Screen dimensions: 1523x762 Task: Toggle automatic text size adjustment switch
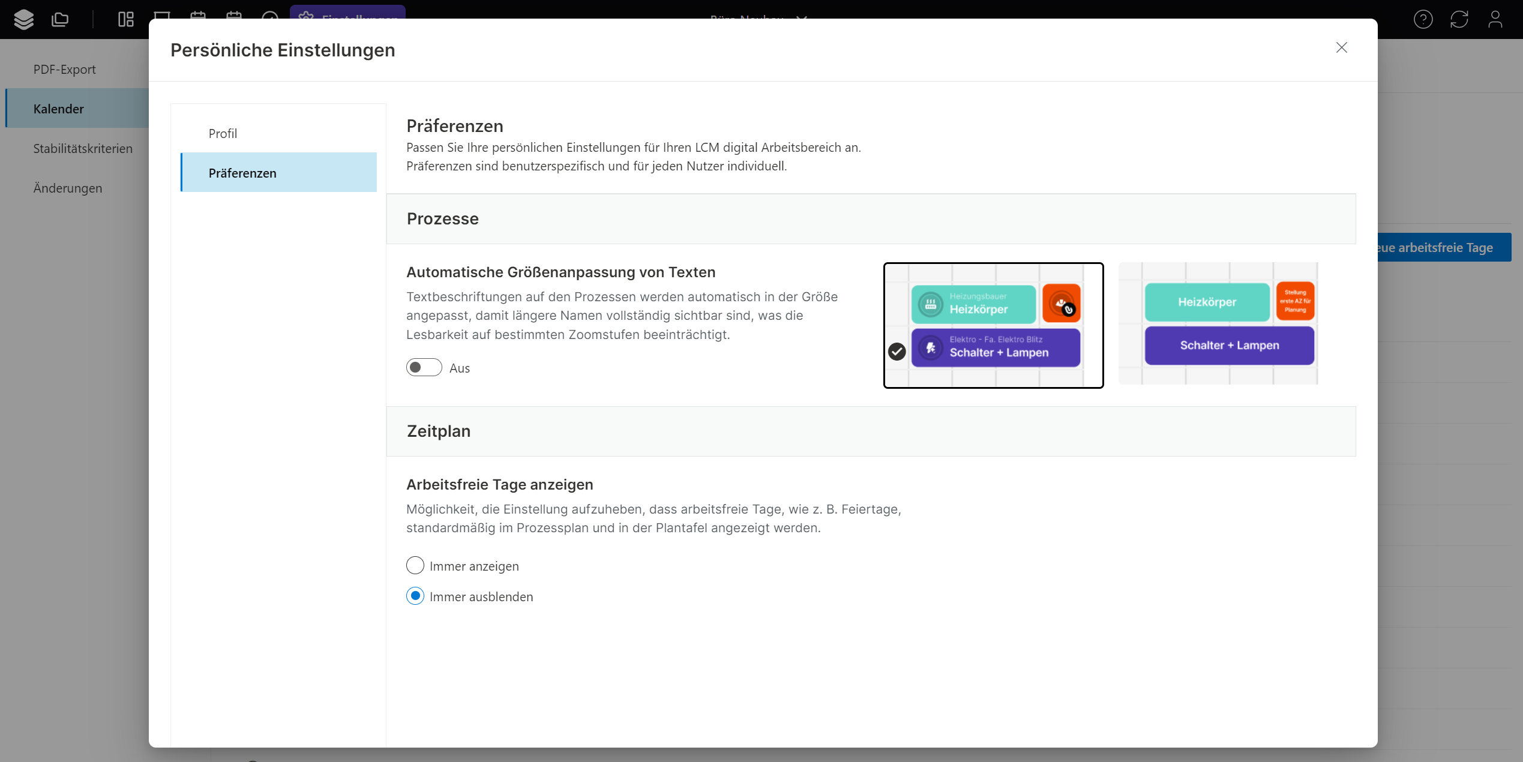coord(424,367)
